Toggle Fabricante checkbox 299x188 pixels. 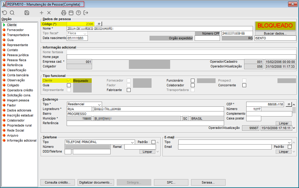point(129,90)
